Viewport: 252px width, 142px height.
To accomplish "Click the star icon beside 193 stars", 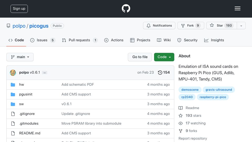I will point(181,116).
